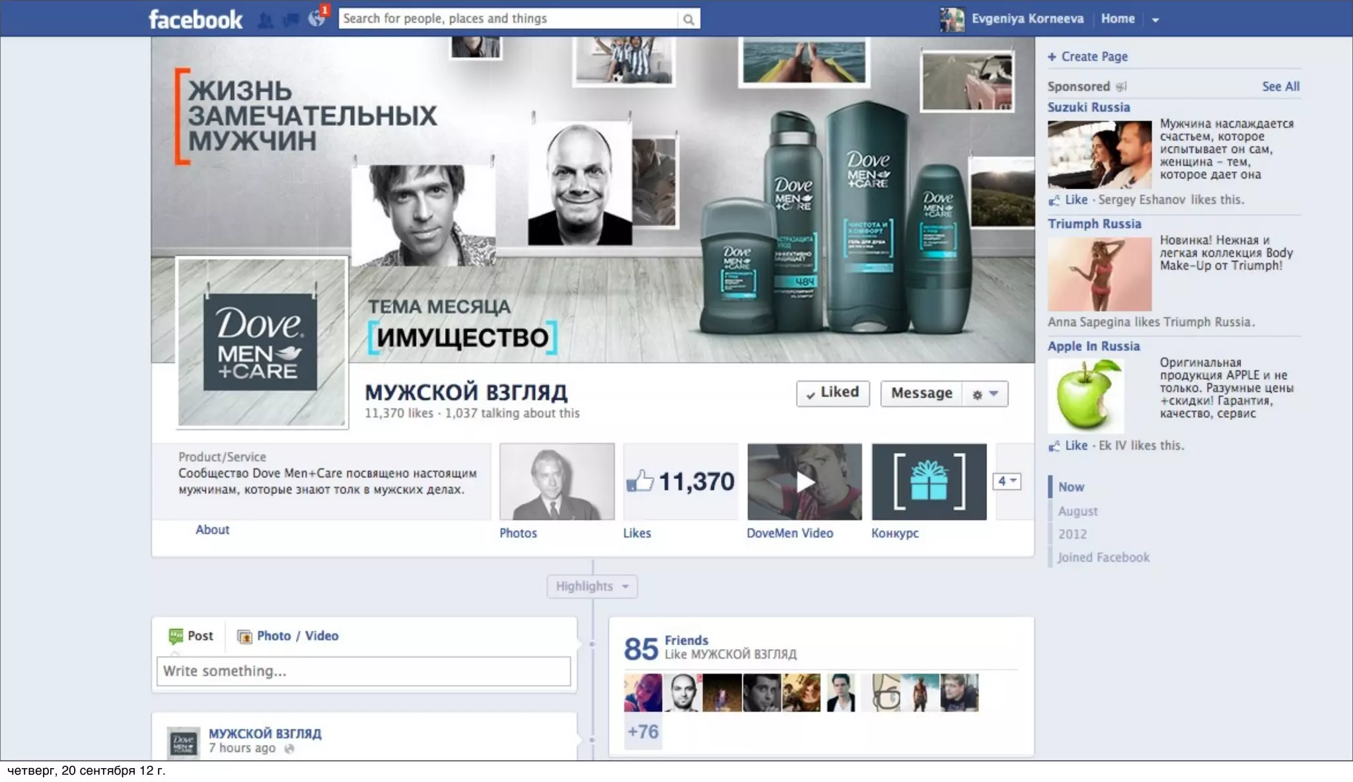Go to the Home menu item
Viewport: 1353px width, 782px height.
click(x=1117, y=19)
